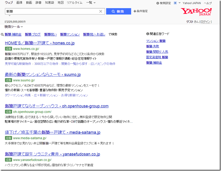Viewport: 221px width, 171px height.
Task: Open 検索設定 gear settings
Action: click(x=164, y=3)
